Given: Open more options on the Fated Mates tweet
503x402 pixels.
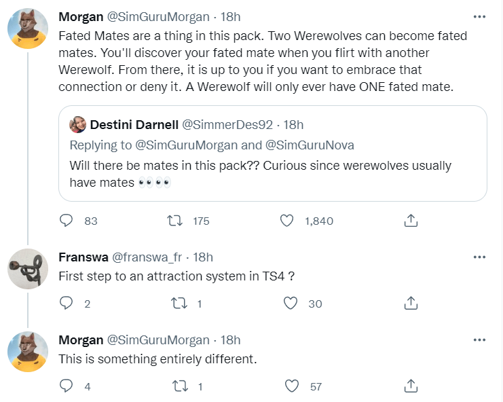Looking at the screenshot, I should pyautogui.click(x=479, y=16).
